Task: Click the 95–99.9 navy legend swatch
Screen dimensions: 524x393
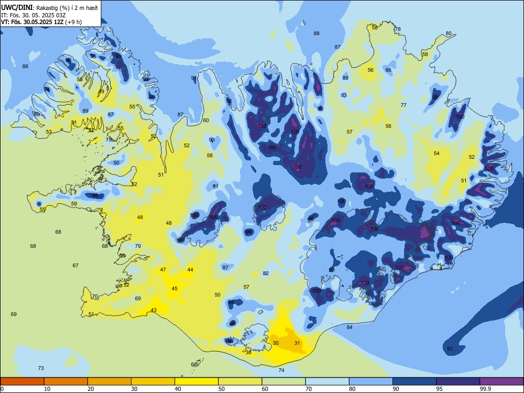Action: click(x=458, y=381)
